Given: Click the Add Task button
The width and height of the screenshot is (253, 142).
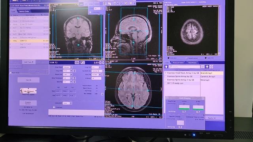Looking at the screenshot, I should coord(29,62).
